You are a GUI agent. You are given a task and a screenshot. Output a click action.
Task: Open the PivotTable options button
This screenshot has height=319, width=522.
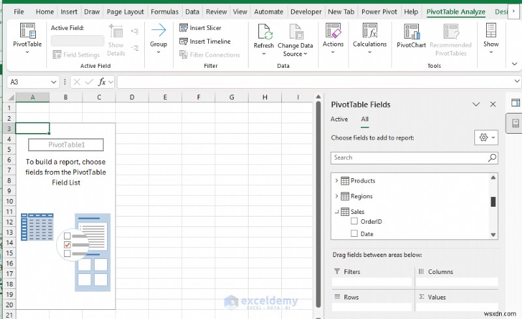pos(27,38)
